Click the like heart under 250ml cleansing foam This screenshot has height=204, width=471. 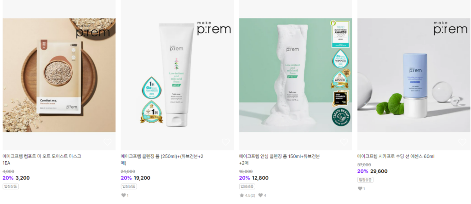click(x=123, y=195)
